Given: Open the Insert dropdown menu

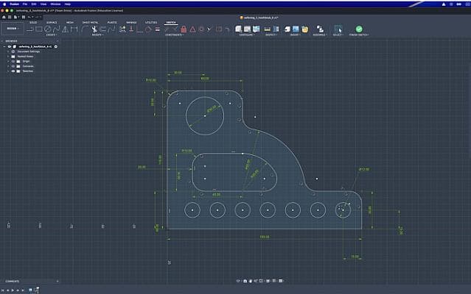Looking at the screenshot, I should coord(295,35).
